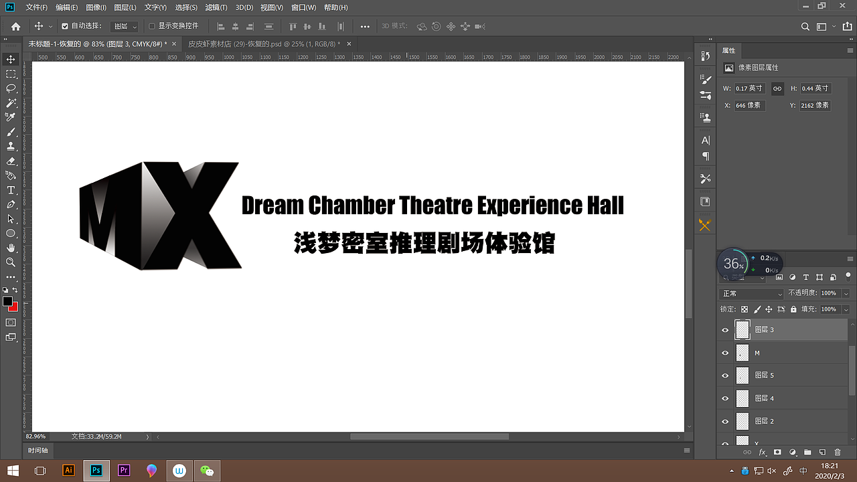The height and width of the screenshot is (482, 857).
Task: Select the Pen tool
Action: 11,204
